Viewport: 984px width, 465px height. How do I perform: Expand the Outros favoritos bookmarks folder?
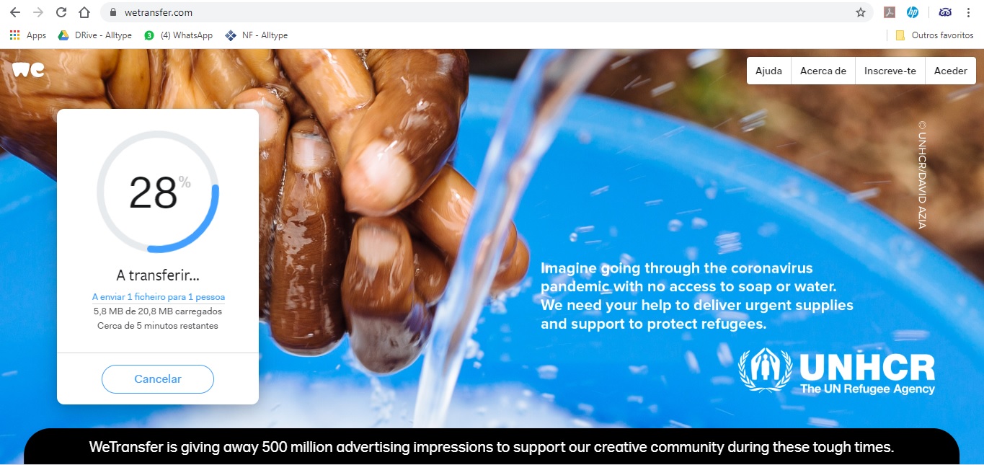934,35
